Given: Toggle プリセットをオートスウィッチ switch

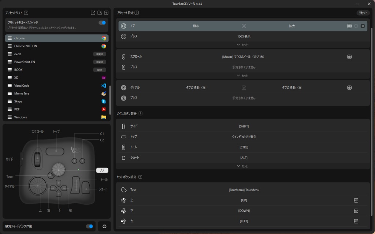Looking at the screenshot, I should (x=102, y=23).
